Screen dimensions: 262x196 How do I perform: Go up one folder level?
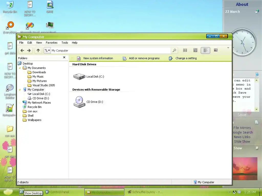coord(38,50)
